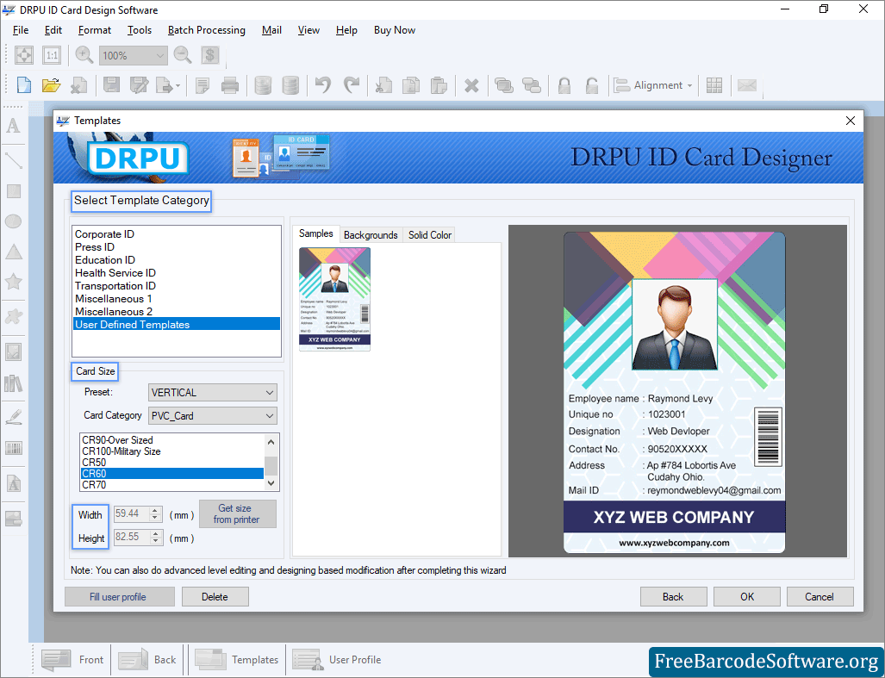The image size is (885, 678).
Task: Click the Mail envelope icon
Action: (x=747, y=85)
